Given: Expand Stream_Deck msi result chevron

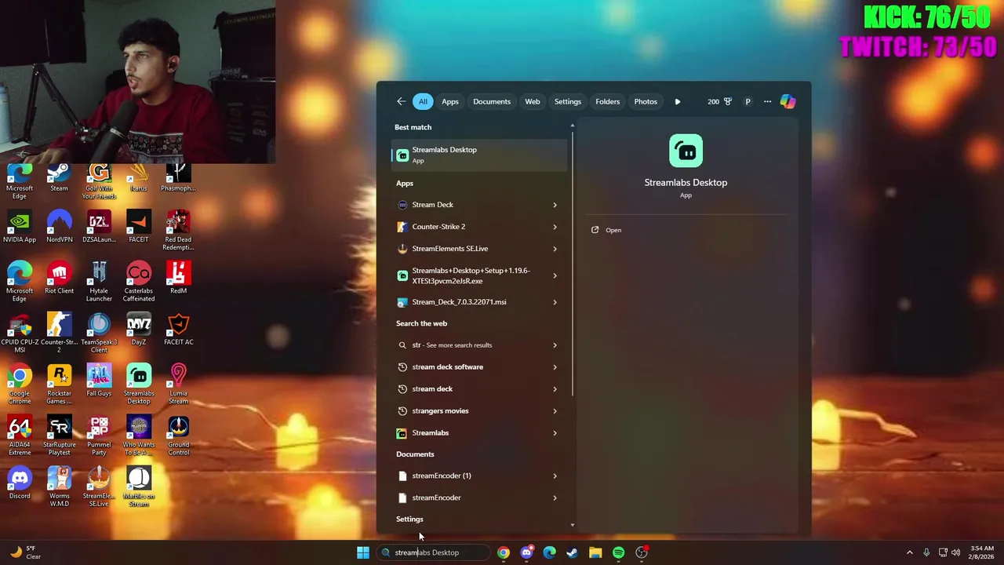Looking at the screenshot, I should [x=555, y=302].
